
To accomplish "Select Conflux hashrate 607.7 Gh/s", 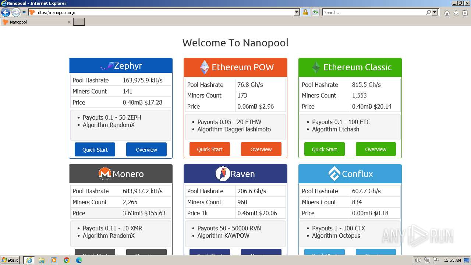I will (366, 191).
